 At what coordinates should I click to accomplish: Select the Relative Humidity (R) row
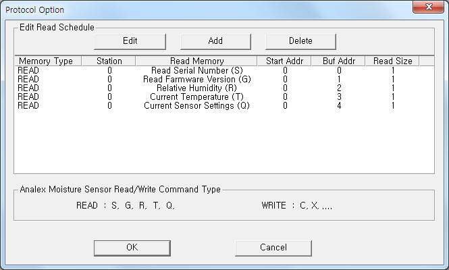(x=224, y=88)
